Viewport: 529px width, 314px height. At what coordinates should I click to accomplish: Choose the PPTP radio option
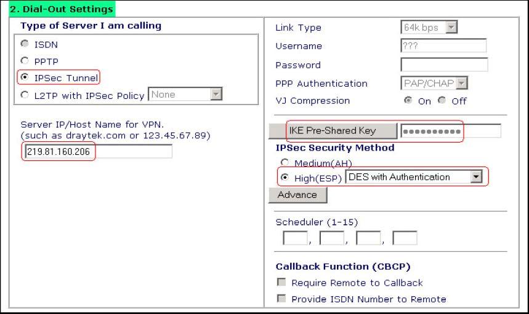coord(25,61)
